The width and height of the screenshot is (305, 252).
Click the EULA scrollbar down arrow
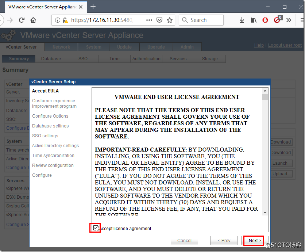tap(265, 213)
